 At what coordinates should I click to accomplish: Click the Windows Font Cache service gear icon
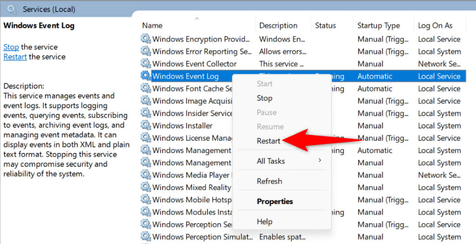145,88
